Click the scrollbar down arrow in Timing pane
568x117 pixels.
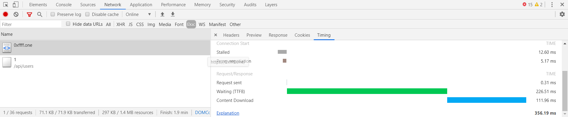tap(565, 114)
